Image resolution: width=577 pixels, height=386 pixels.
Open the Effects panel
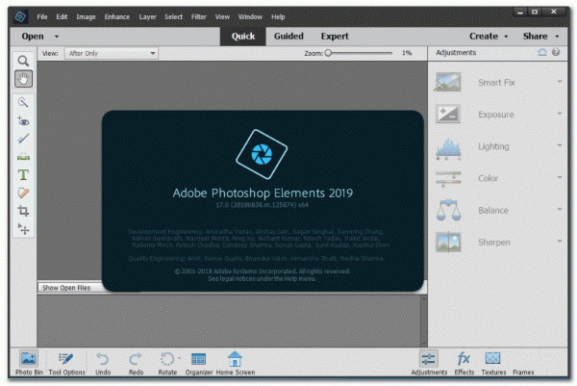[464, 363]
